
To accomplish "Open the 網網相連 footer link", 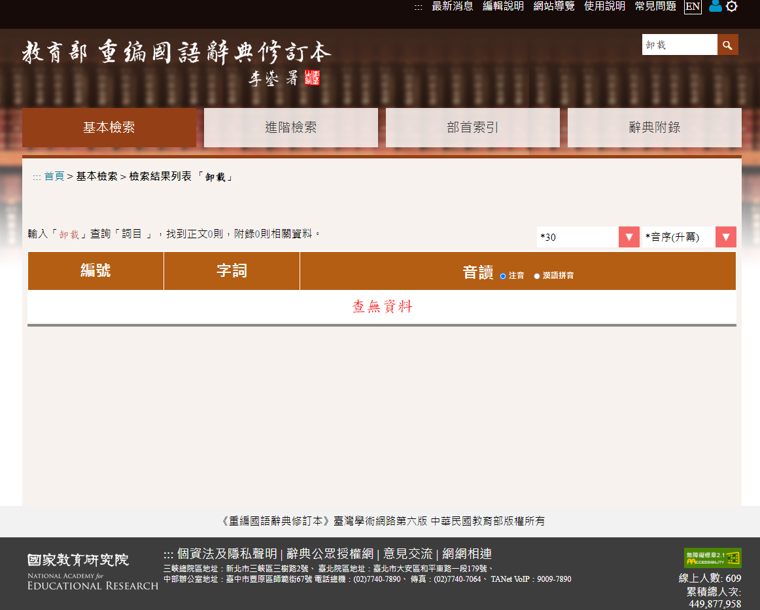I will click(467, 554).
